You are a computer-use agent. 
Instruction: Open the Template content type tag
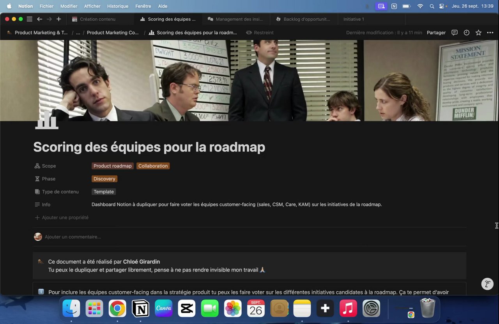[104, 192]
